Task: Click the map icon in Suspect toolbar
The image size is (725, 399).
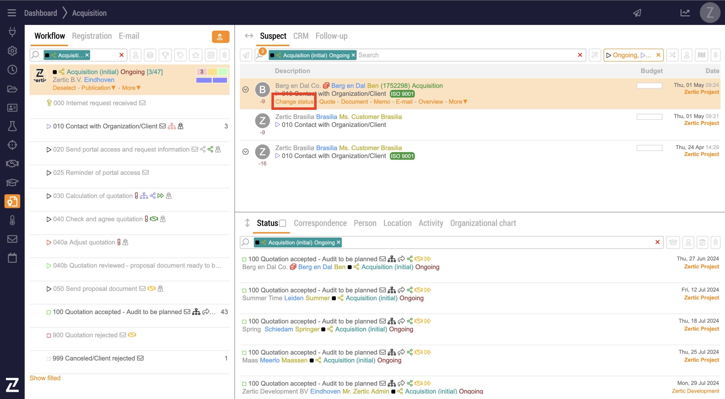Action: (x=701, y=55)
